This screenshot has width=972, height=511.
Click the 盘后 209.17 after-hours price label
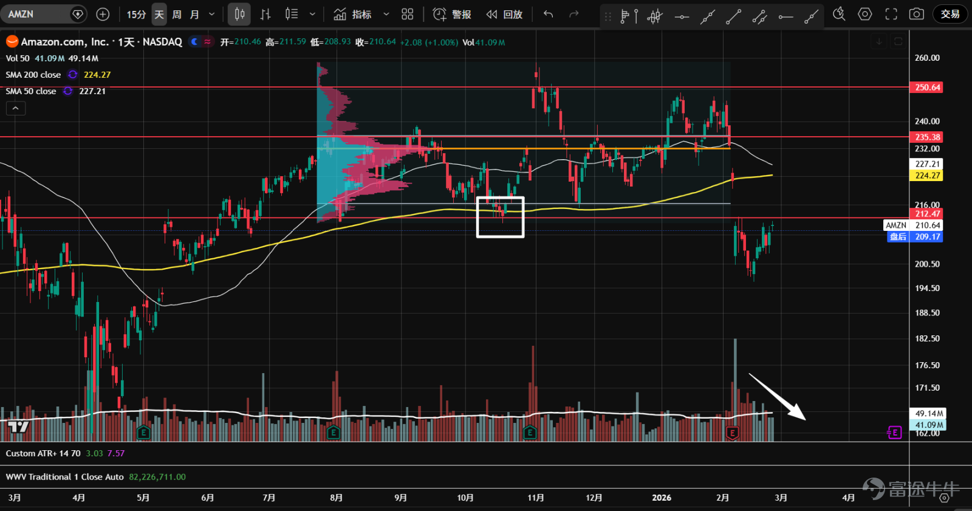[915, 237]
